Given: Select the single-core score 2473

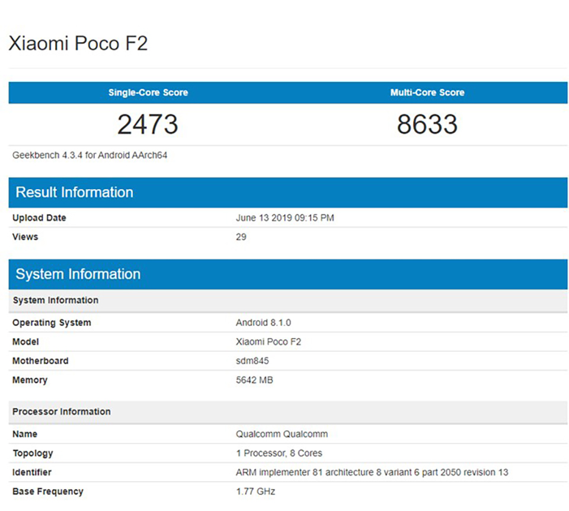Looking at the screenshot, I should tap(148, 124).
